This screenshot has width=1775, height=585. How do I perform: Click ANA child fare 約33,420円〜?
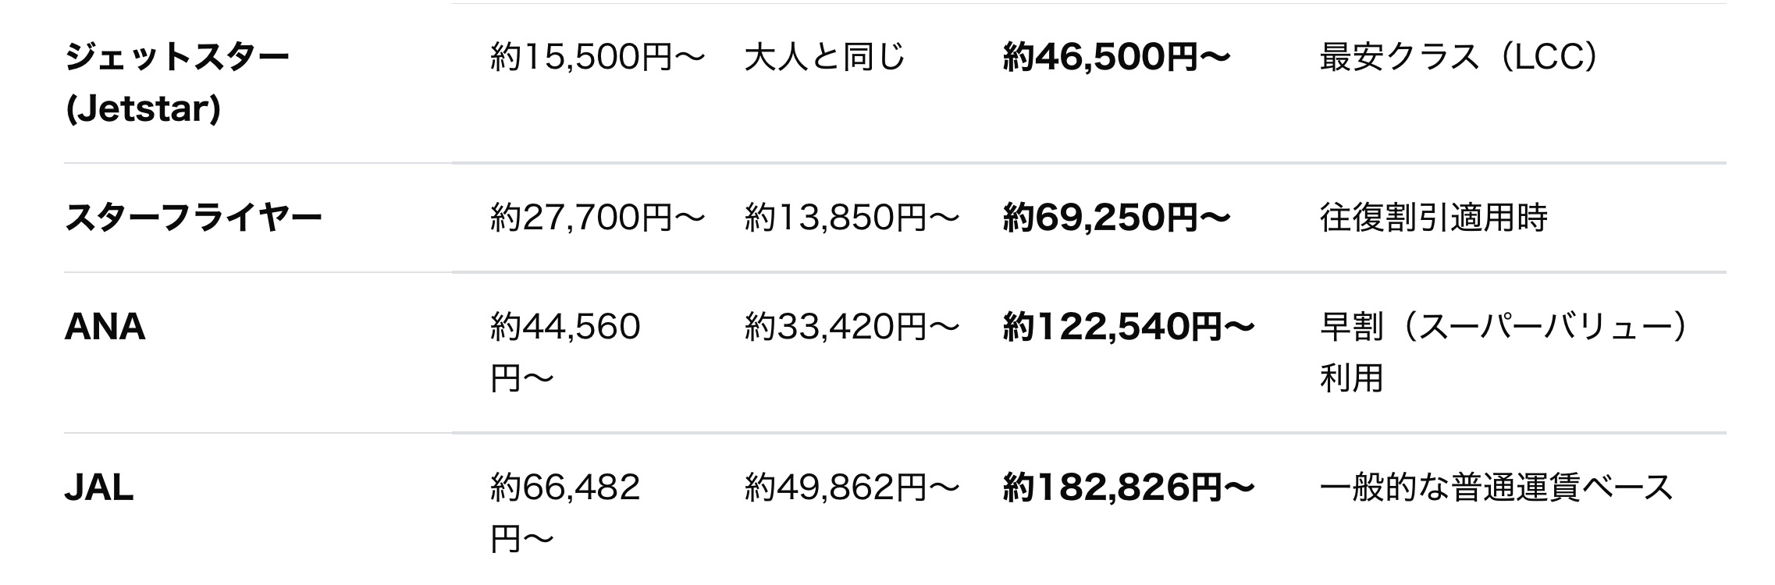[x=851, y=327]
